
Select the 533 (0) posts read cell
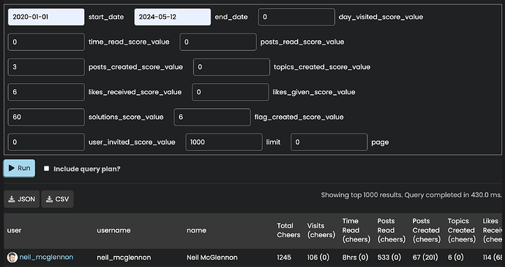389,258
